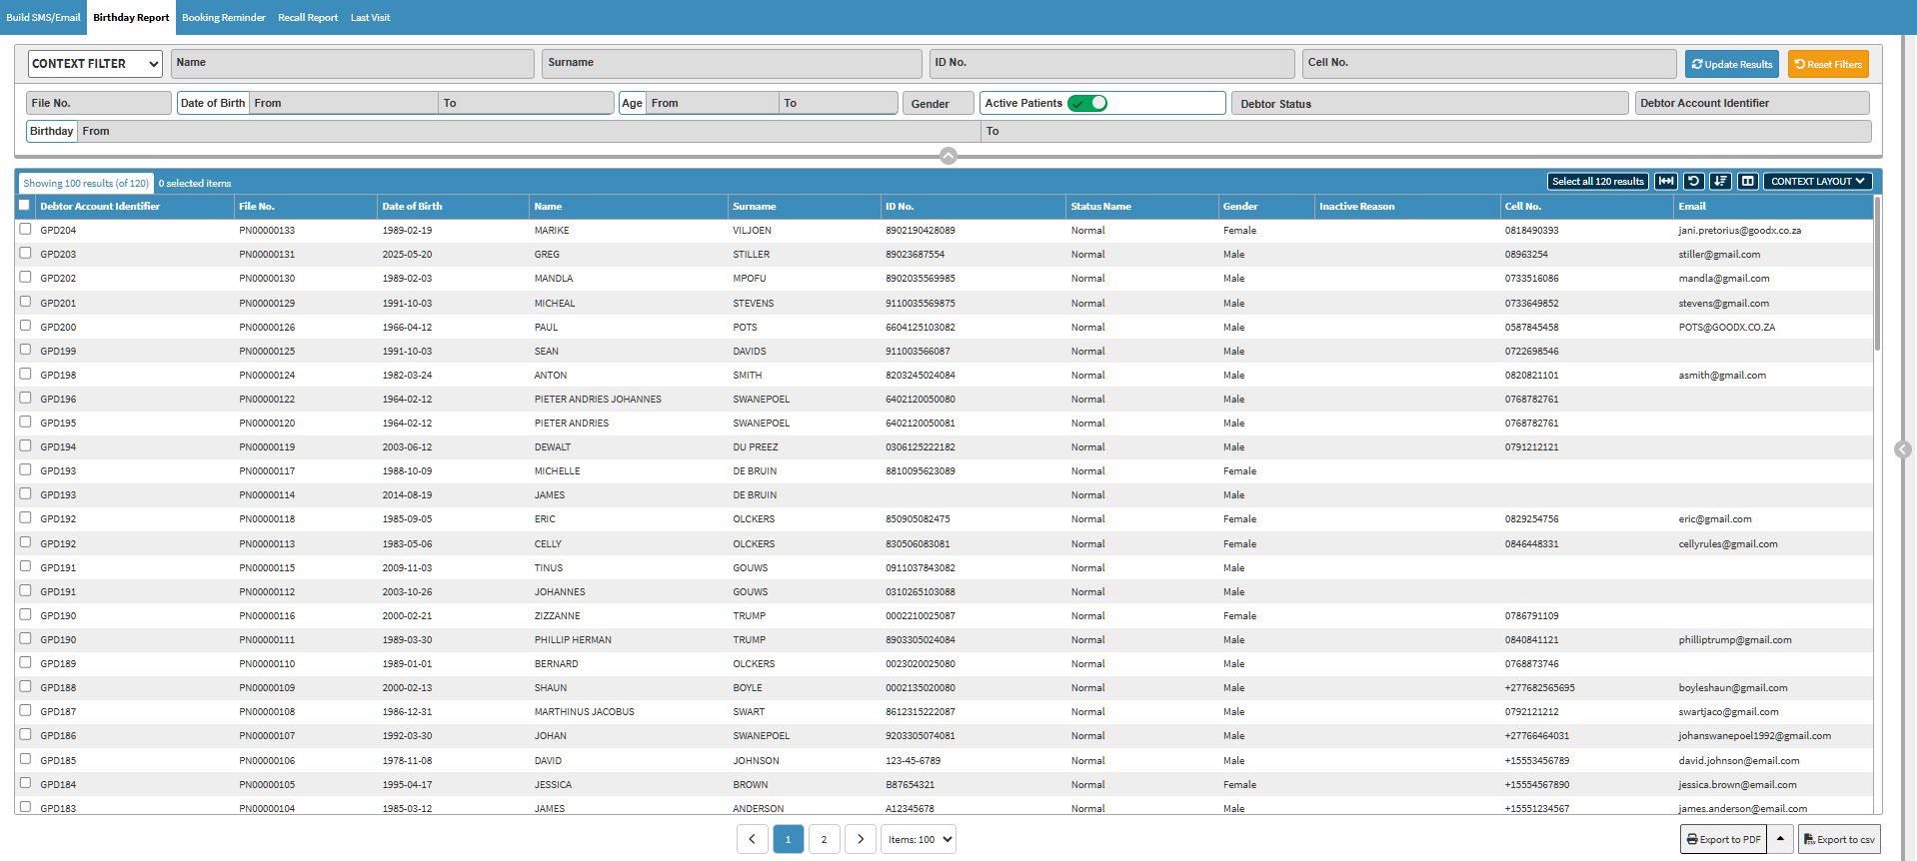
Task: Click the reset layout undo icon
Action: tap(1693, 182)
